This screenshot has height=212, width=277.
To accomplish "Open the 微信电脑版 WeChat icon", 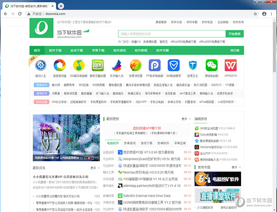I will pos(211,65).
